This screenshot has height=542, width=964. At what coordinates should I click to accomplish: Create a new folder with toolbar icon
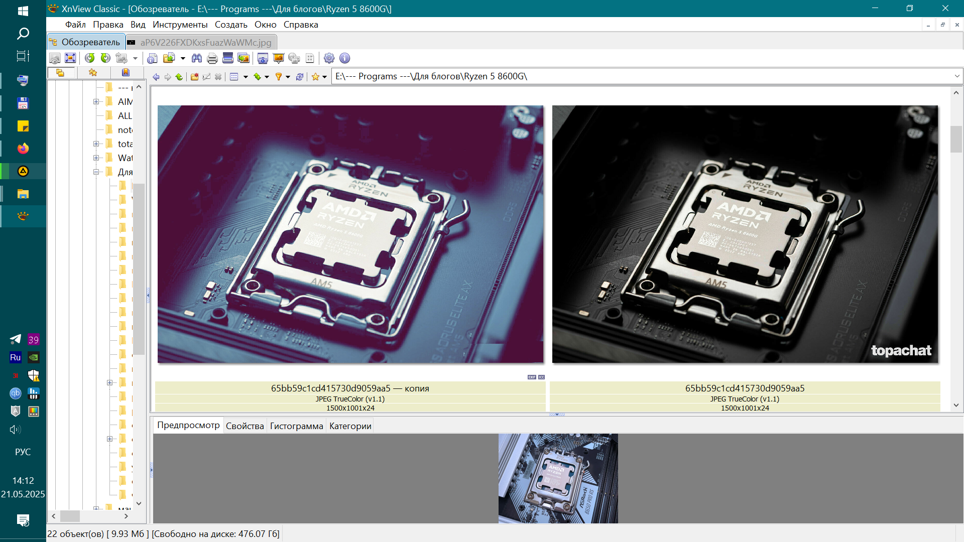194,77
